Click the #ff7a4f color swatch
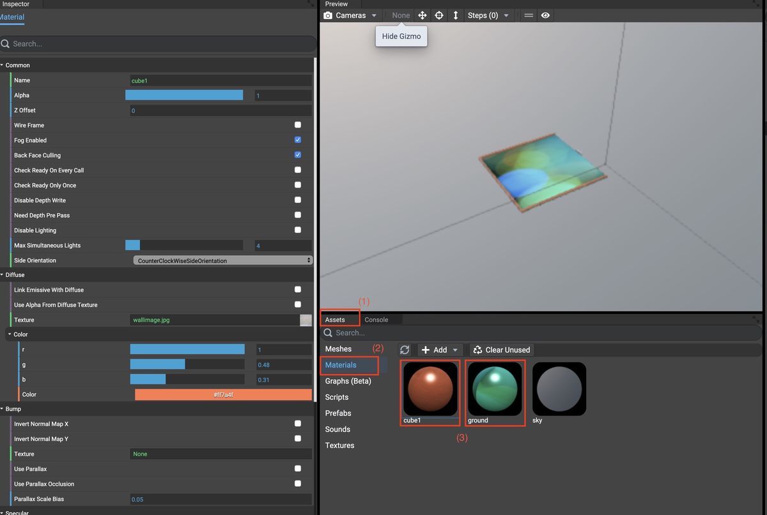Viewport: 767px width, 515px height. [222, 394]
